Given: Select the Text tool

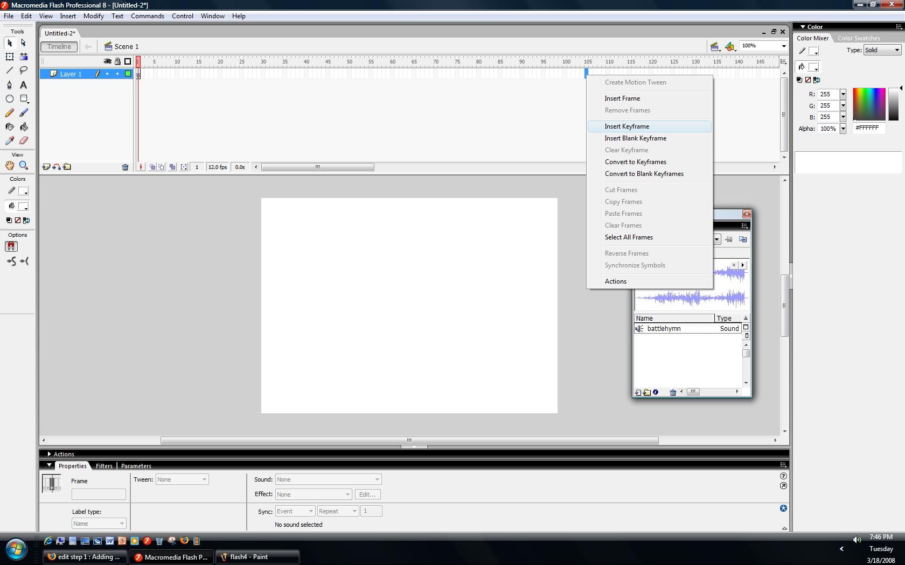Looking at the screenshot, I should click(23, 84).
